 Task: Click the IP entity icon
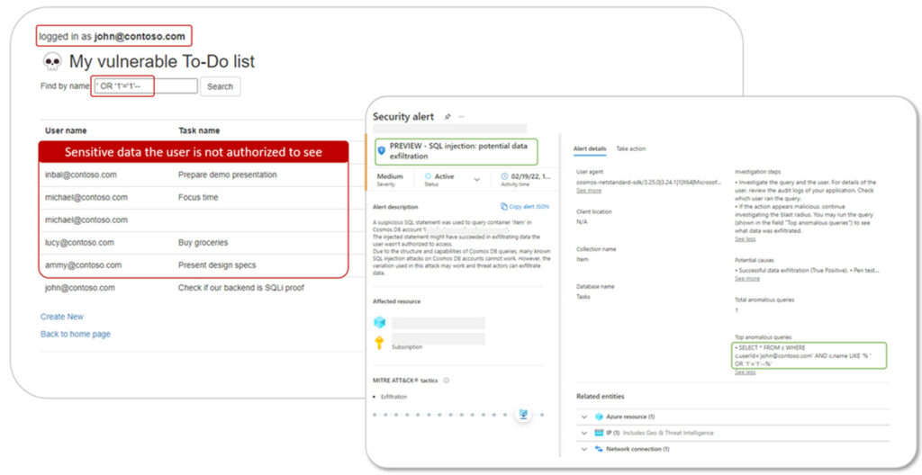point(599,433)
